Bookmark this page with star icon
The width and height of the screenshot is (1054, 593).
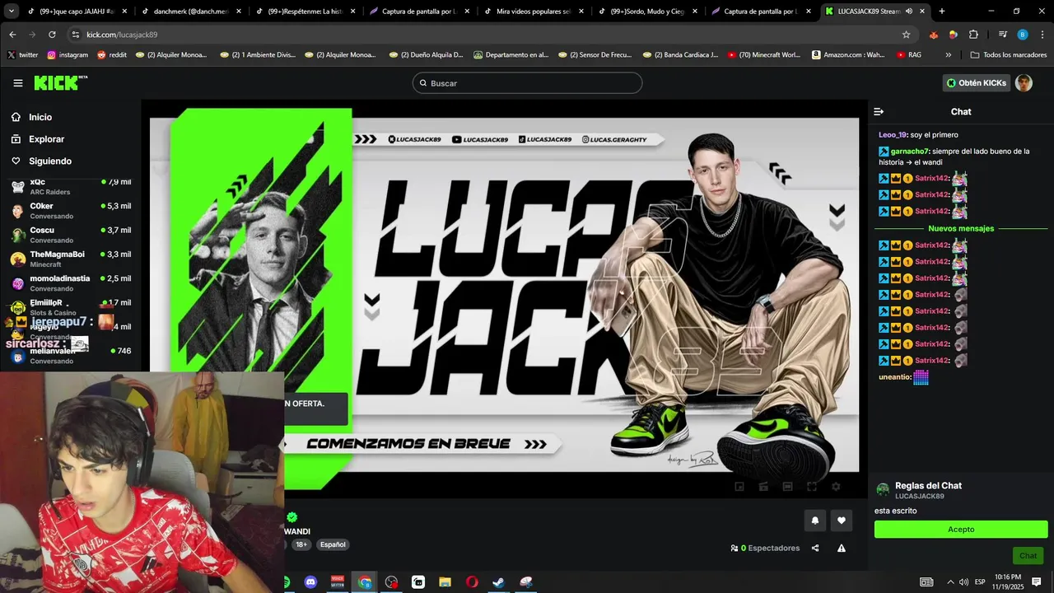coord(907,35)
